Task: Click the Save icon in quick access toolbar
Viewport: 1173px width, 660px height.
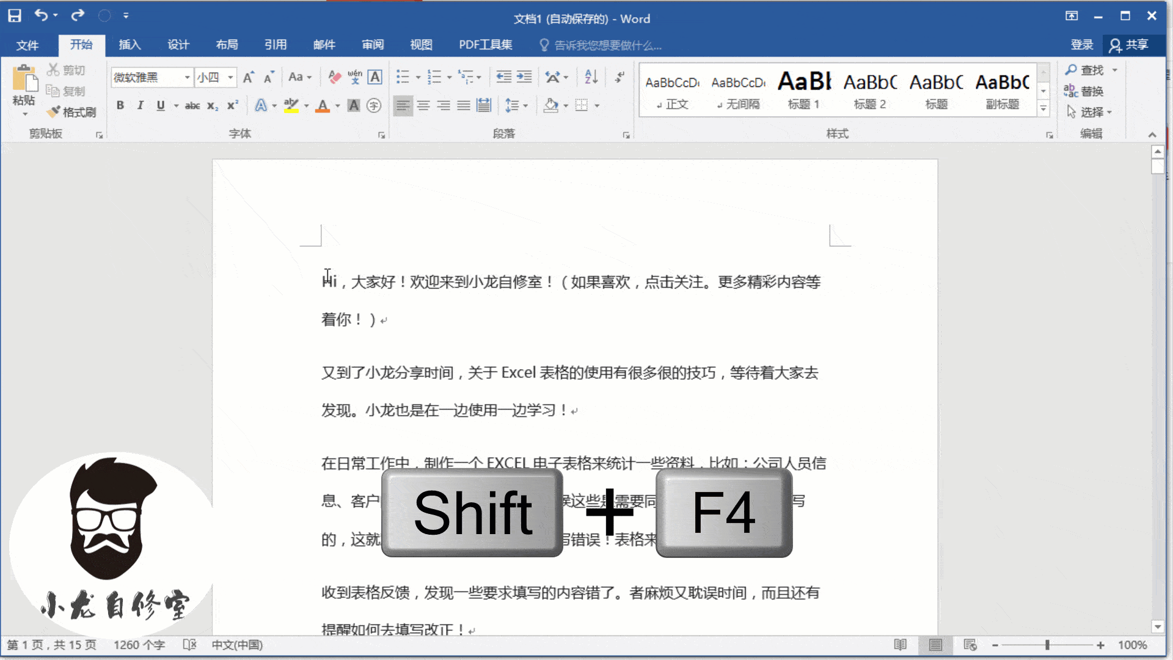Action: pyautogui.click(x=15, y=15)
